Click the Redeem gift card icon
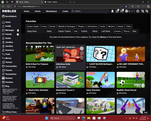Image resolution: width=151 pixels, height=121 pixels. [3, 78]
